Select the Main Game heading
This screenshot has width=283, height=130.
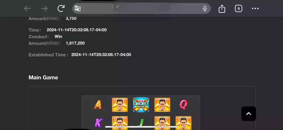point(43,78)
